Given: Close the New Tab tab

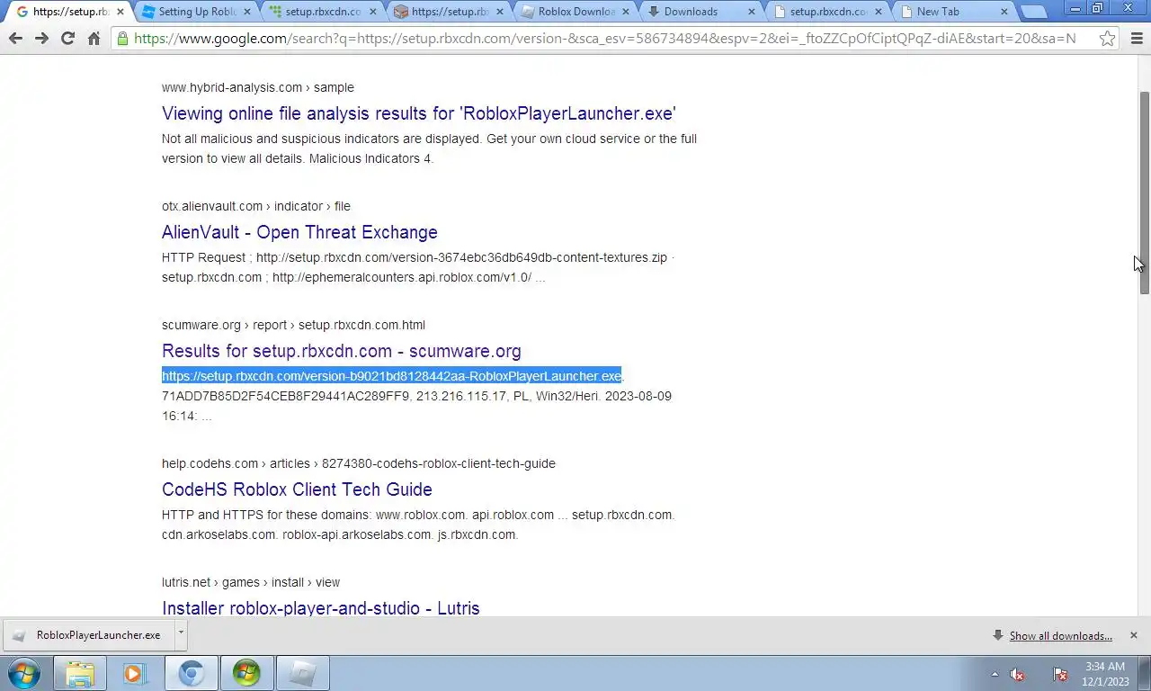Looking at the screenshot, I should [x=1004, y=12].
